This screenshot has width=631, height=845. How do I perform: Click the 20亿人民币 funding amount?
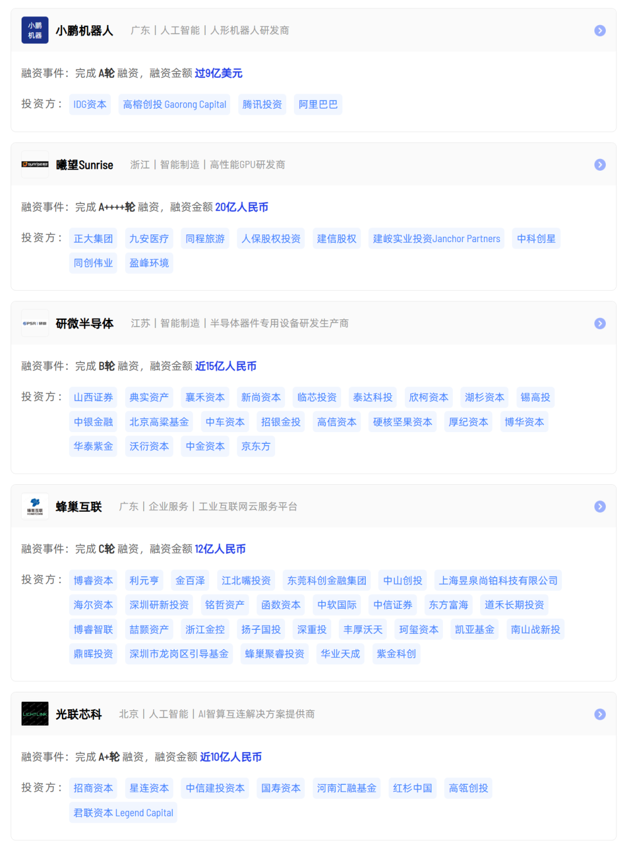pyautogui.click(x=242, y=207)
